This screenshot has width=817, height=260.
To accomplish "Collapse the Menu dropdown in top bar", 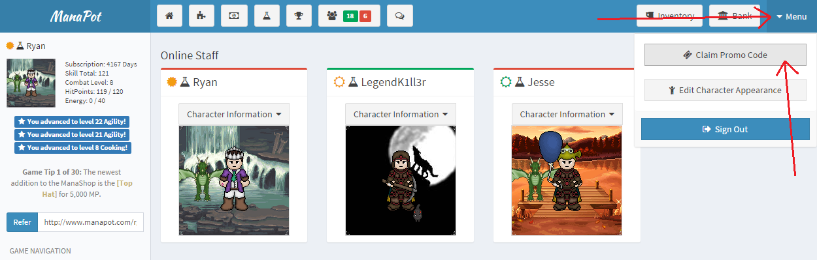I will pyautogui.click(x=792, y=16).
